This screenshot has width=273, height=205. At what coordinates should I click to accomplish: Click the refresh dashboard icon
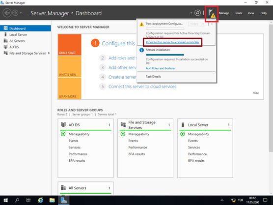point(197,13)
